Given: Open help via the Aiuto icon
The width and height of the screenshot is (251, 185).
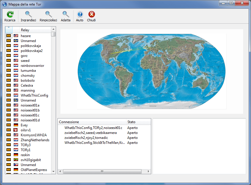Looking at the screenshot, I should 80,14.
